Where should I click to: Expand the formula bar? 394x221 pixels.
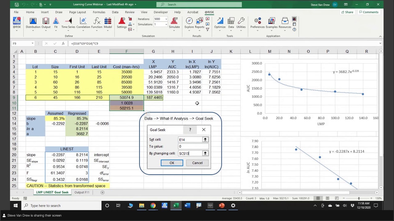point(380,44)
